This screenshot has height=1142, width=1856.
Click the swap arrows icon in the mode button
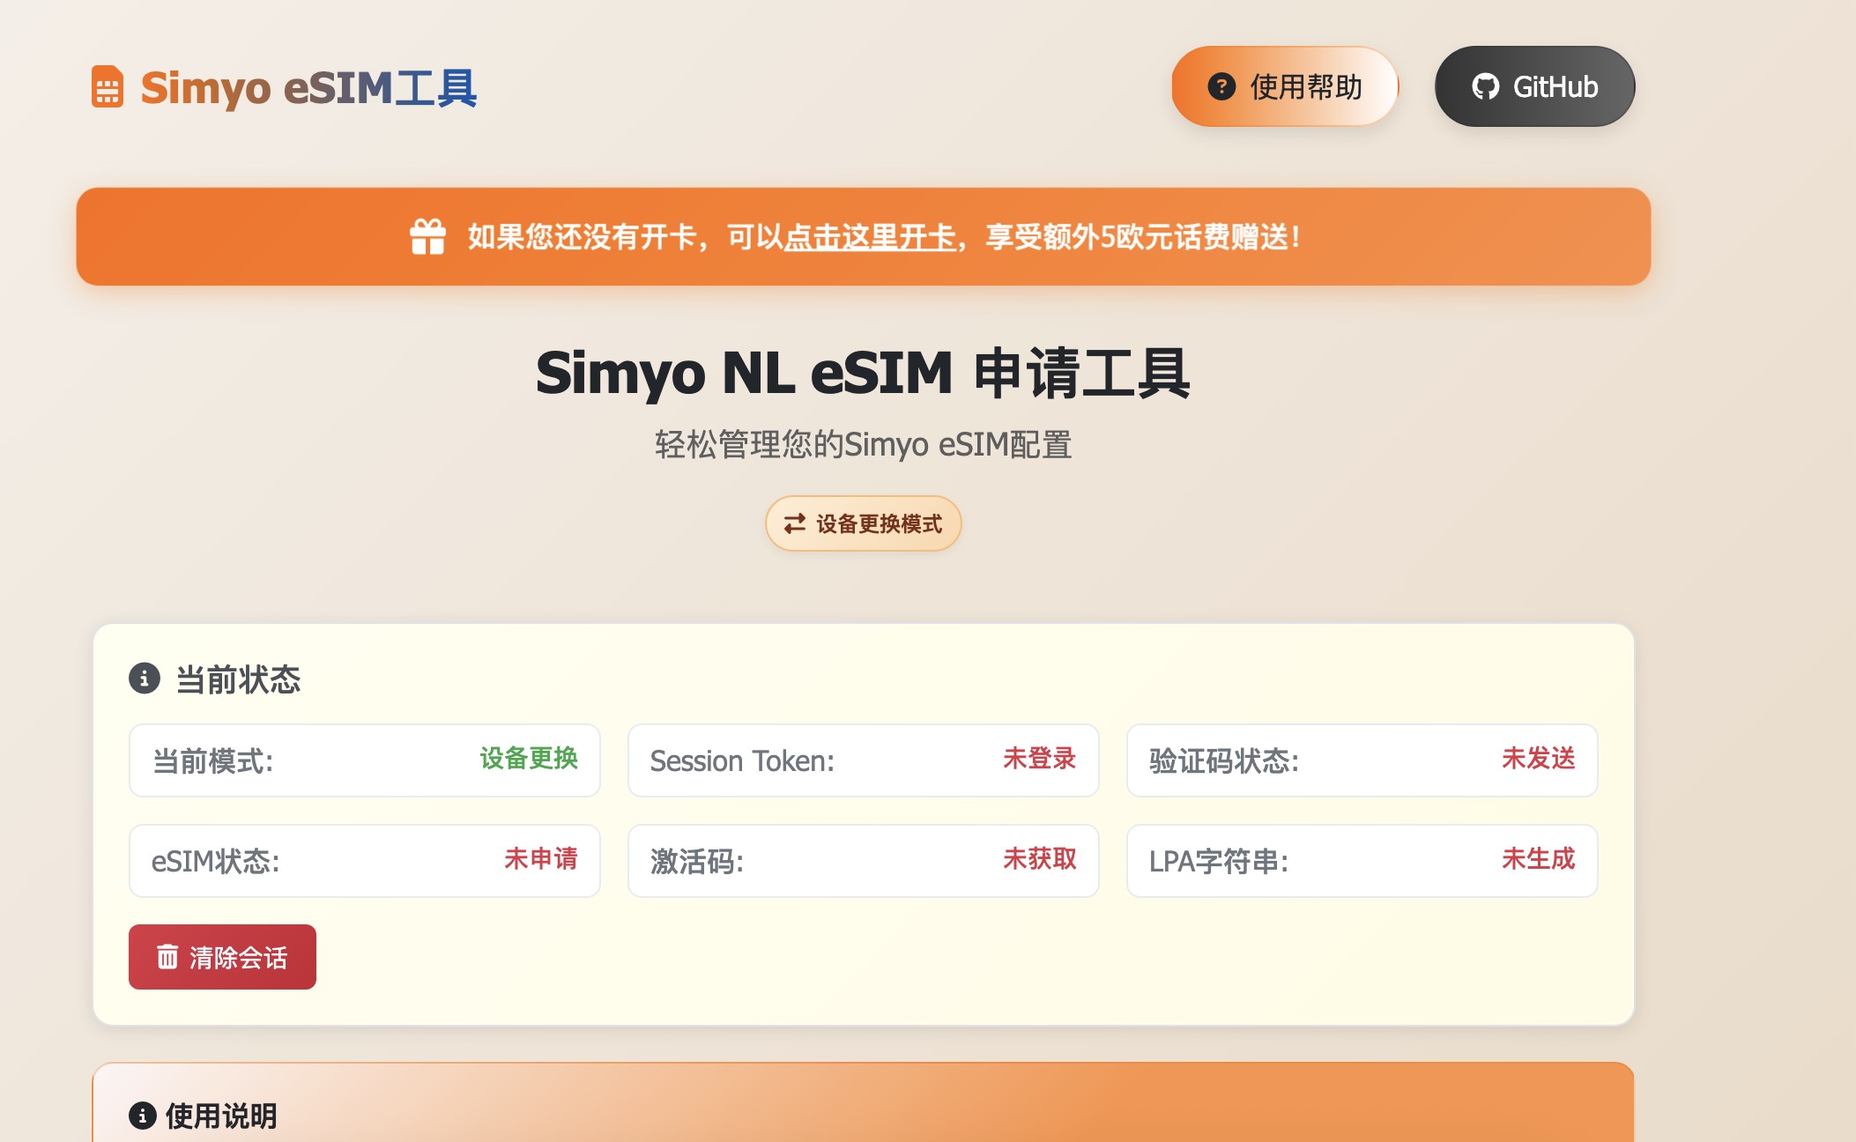tap(795, 523)
